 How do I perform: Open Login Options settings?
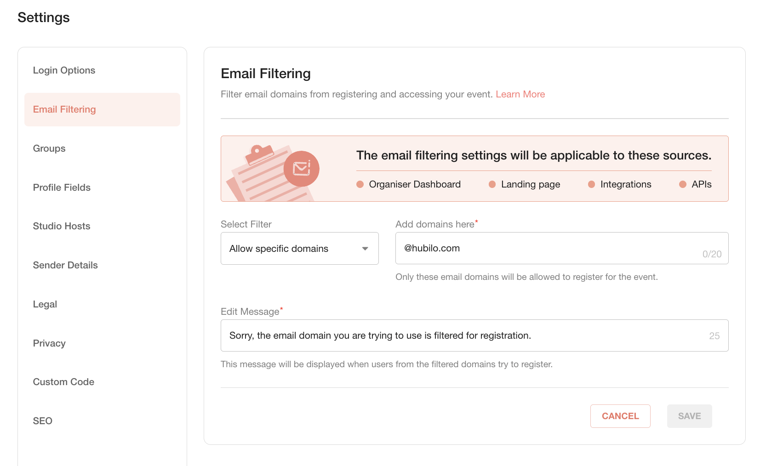click(x=64, y=70)
